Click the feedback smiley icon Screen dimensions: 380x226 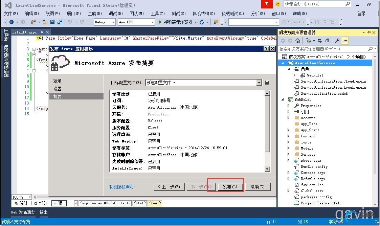point(278,4)
